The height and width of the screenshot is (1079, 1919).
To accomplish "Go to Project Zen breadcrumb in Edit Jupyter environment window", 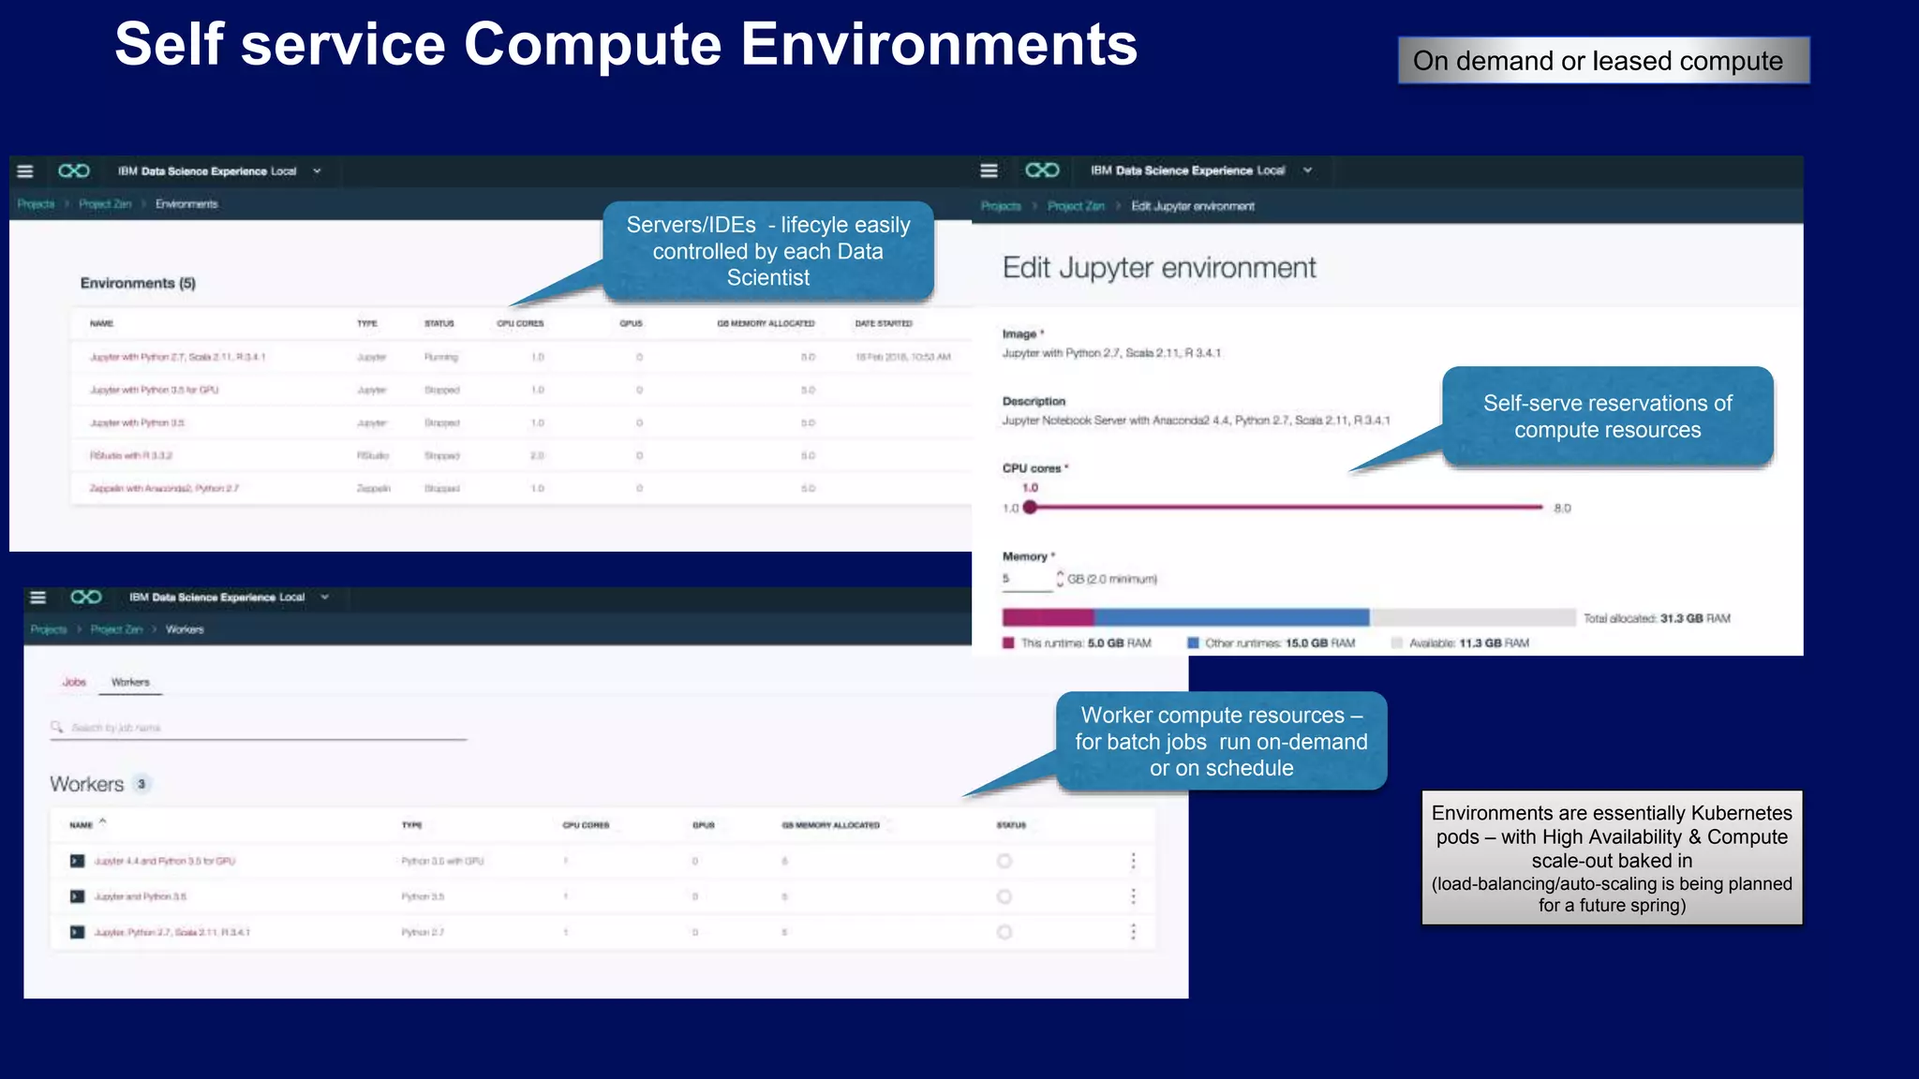I will (1076, 206).
